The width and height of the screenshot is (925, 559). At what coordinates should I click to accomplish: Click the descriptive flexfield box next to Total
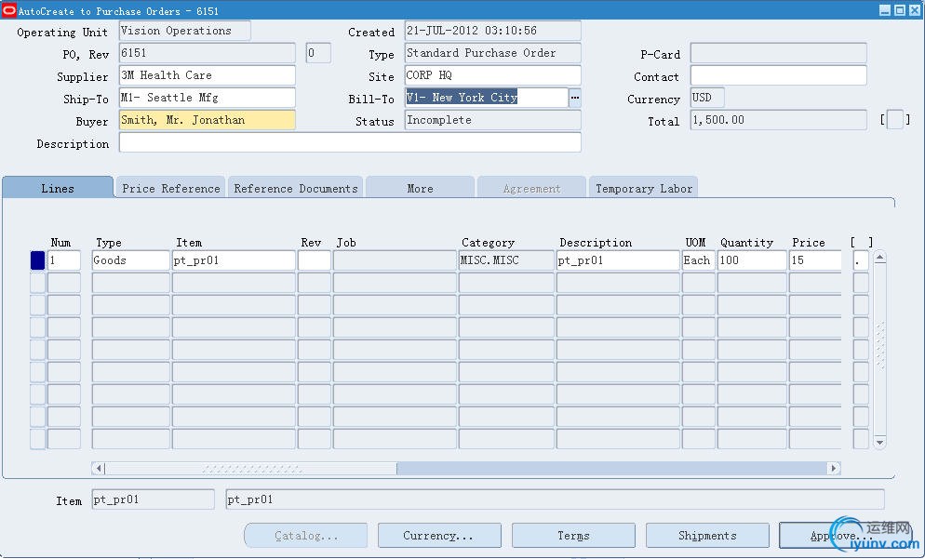pos(895,120)
